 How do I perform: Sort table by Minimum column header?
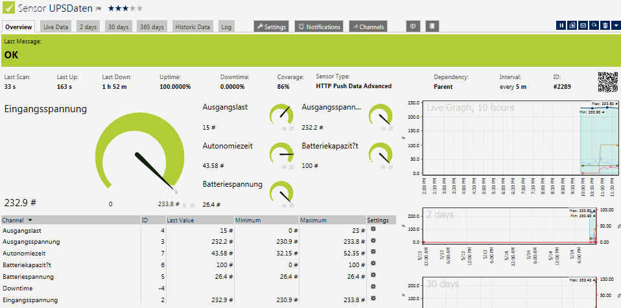[x=266, y=220]
